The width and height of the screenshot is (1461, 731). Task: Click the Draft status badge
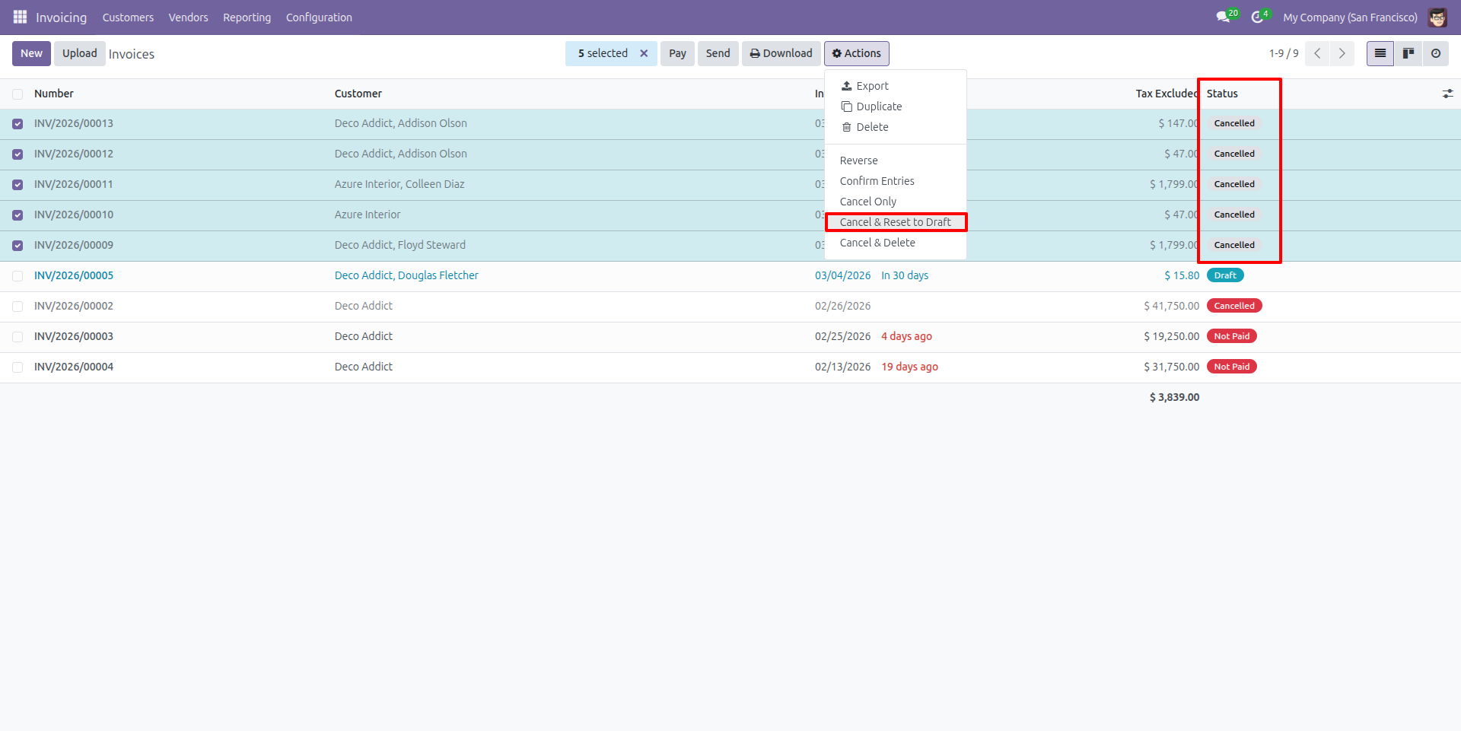[1225, 275]
